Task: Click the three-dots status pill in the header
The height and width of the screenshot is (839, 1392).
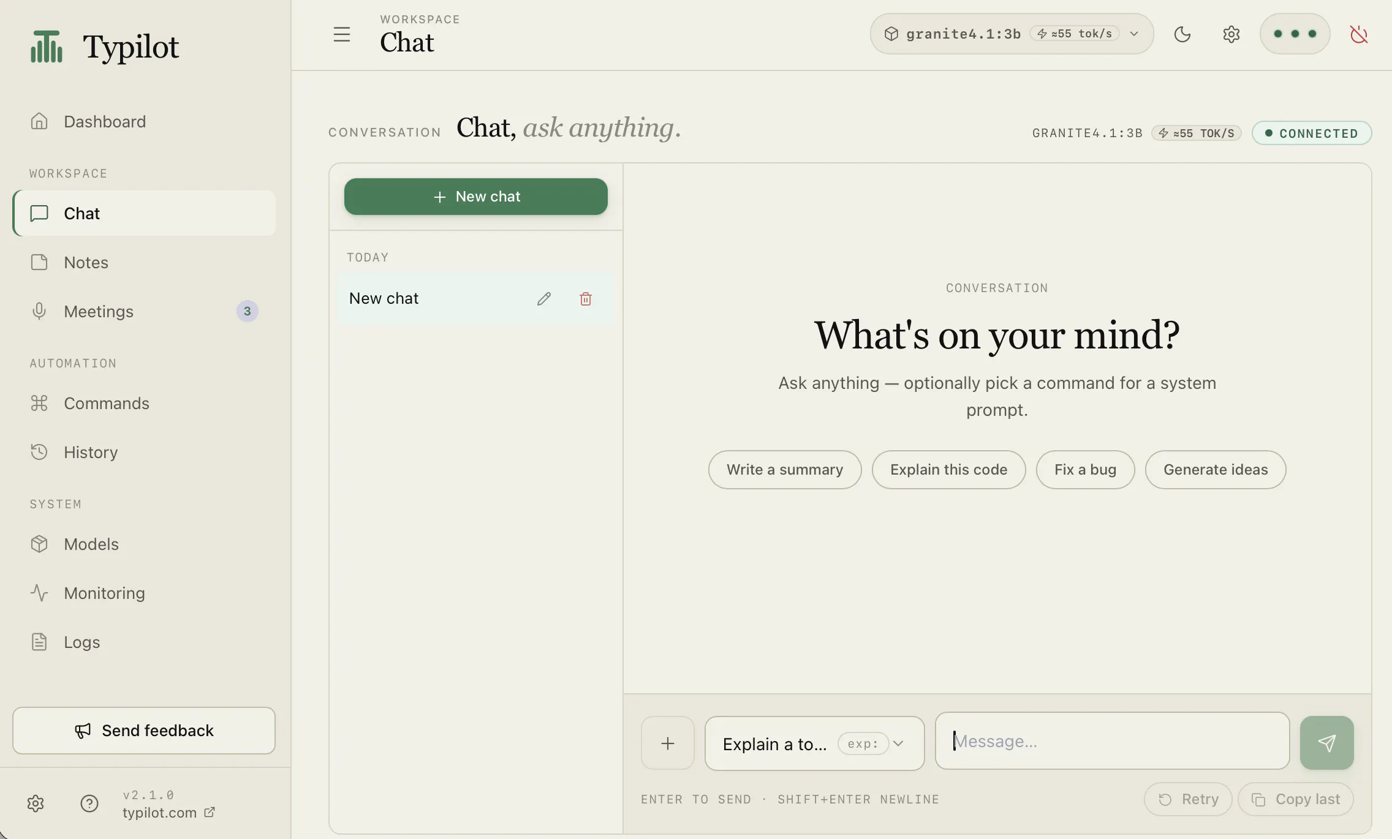Action: click(x=1295, y=34)
